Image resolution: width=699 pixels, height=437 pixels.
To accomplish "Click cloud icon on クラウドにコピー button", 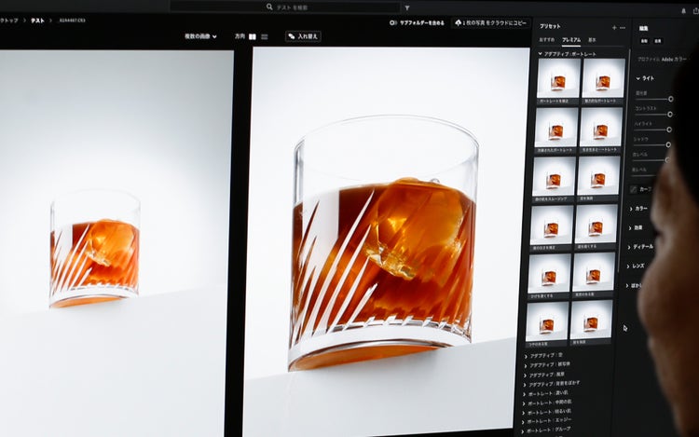I will 458,22.
